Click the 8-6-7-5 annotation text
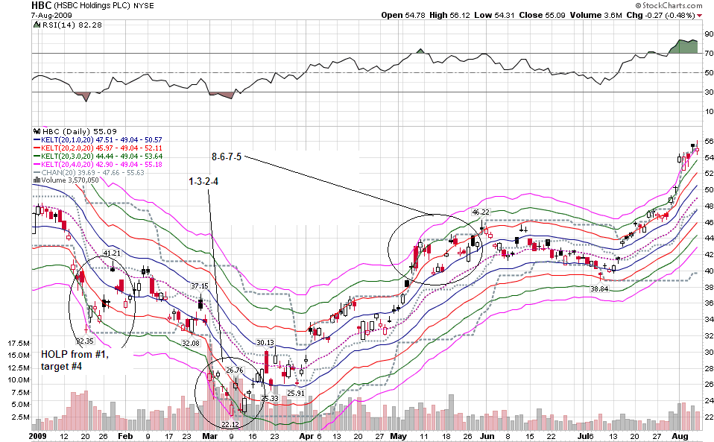Viewport: 714px width, 442px height. tap(227, 157)
